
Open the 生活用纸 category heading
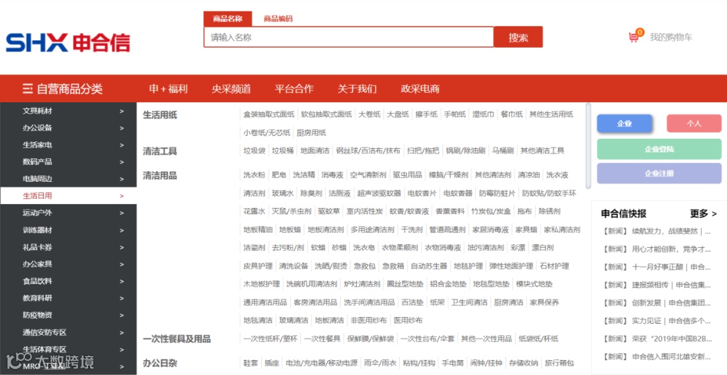click(x=160, y=115)
